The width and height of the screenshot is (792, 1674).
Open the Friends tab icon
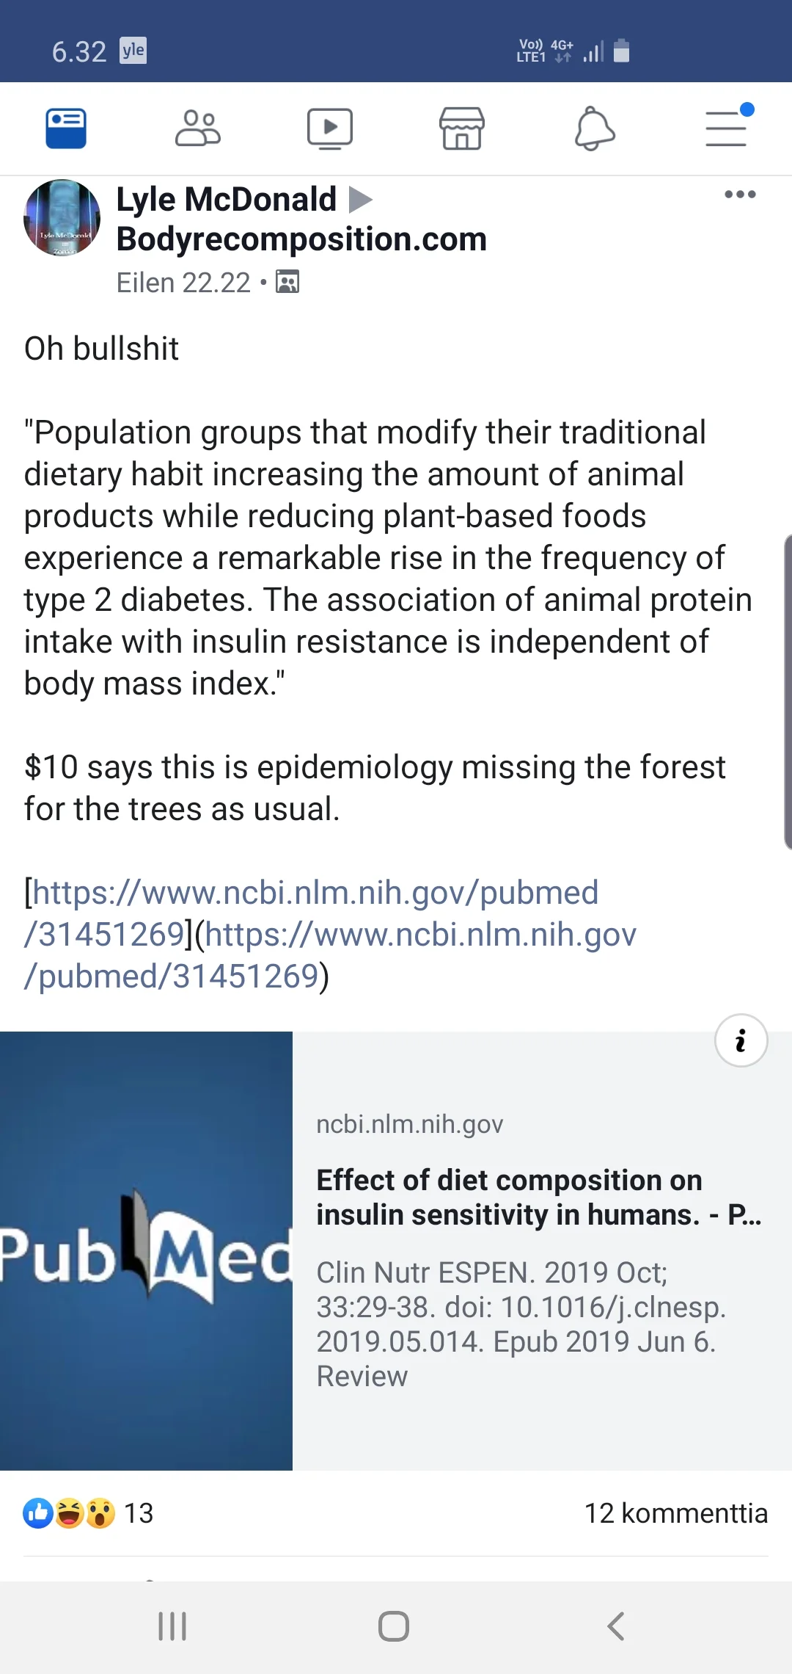click(197, 128)
